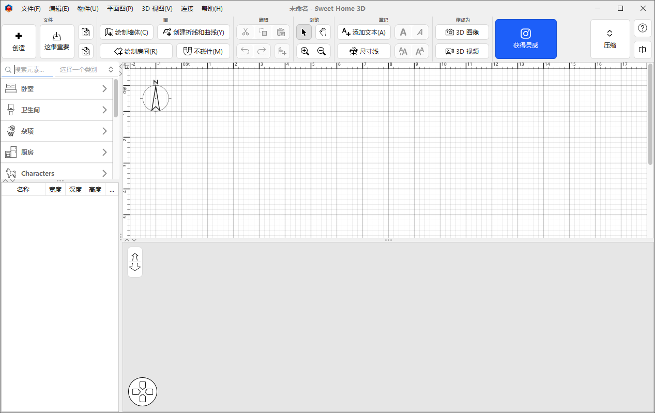The height and width of the screenshot is (413, 655).
Task: Open the 3D 视图 menu
Action: coord(157,8)
